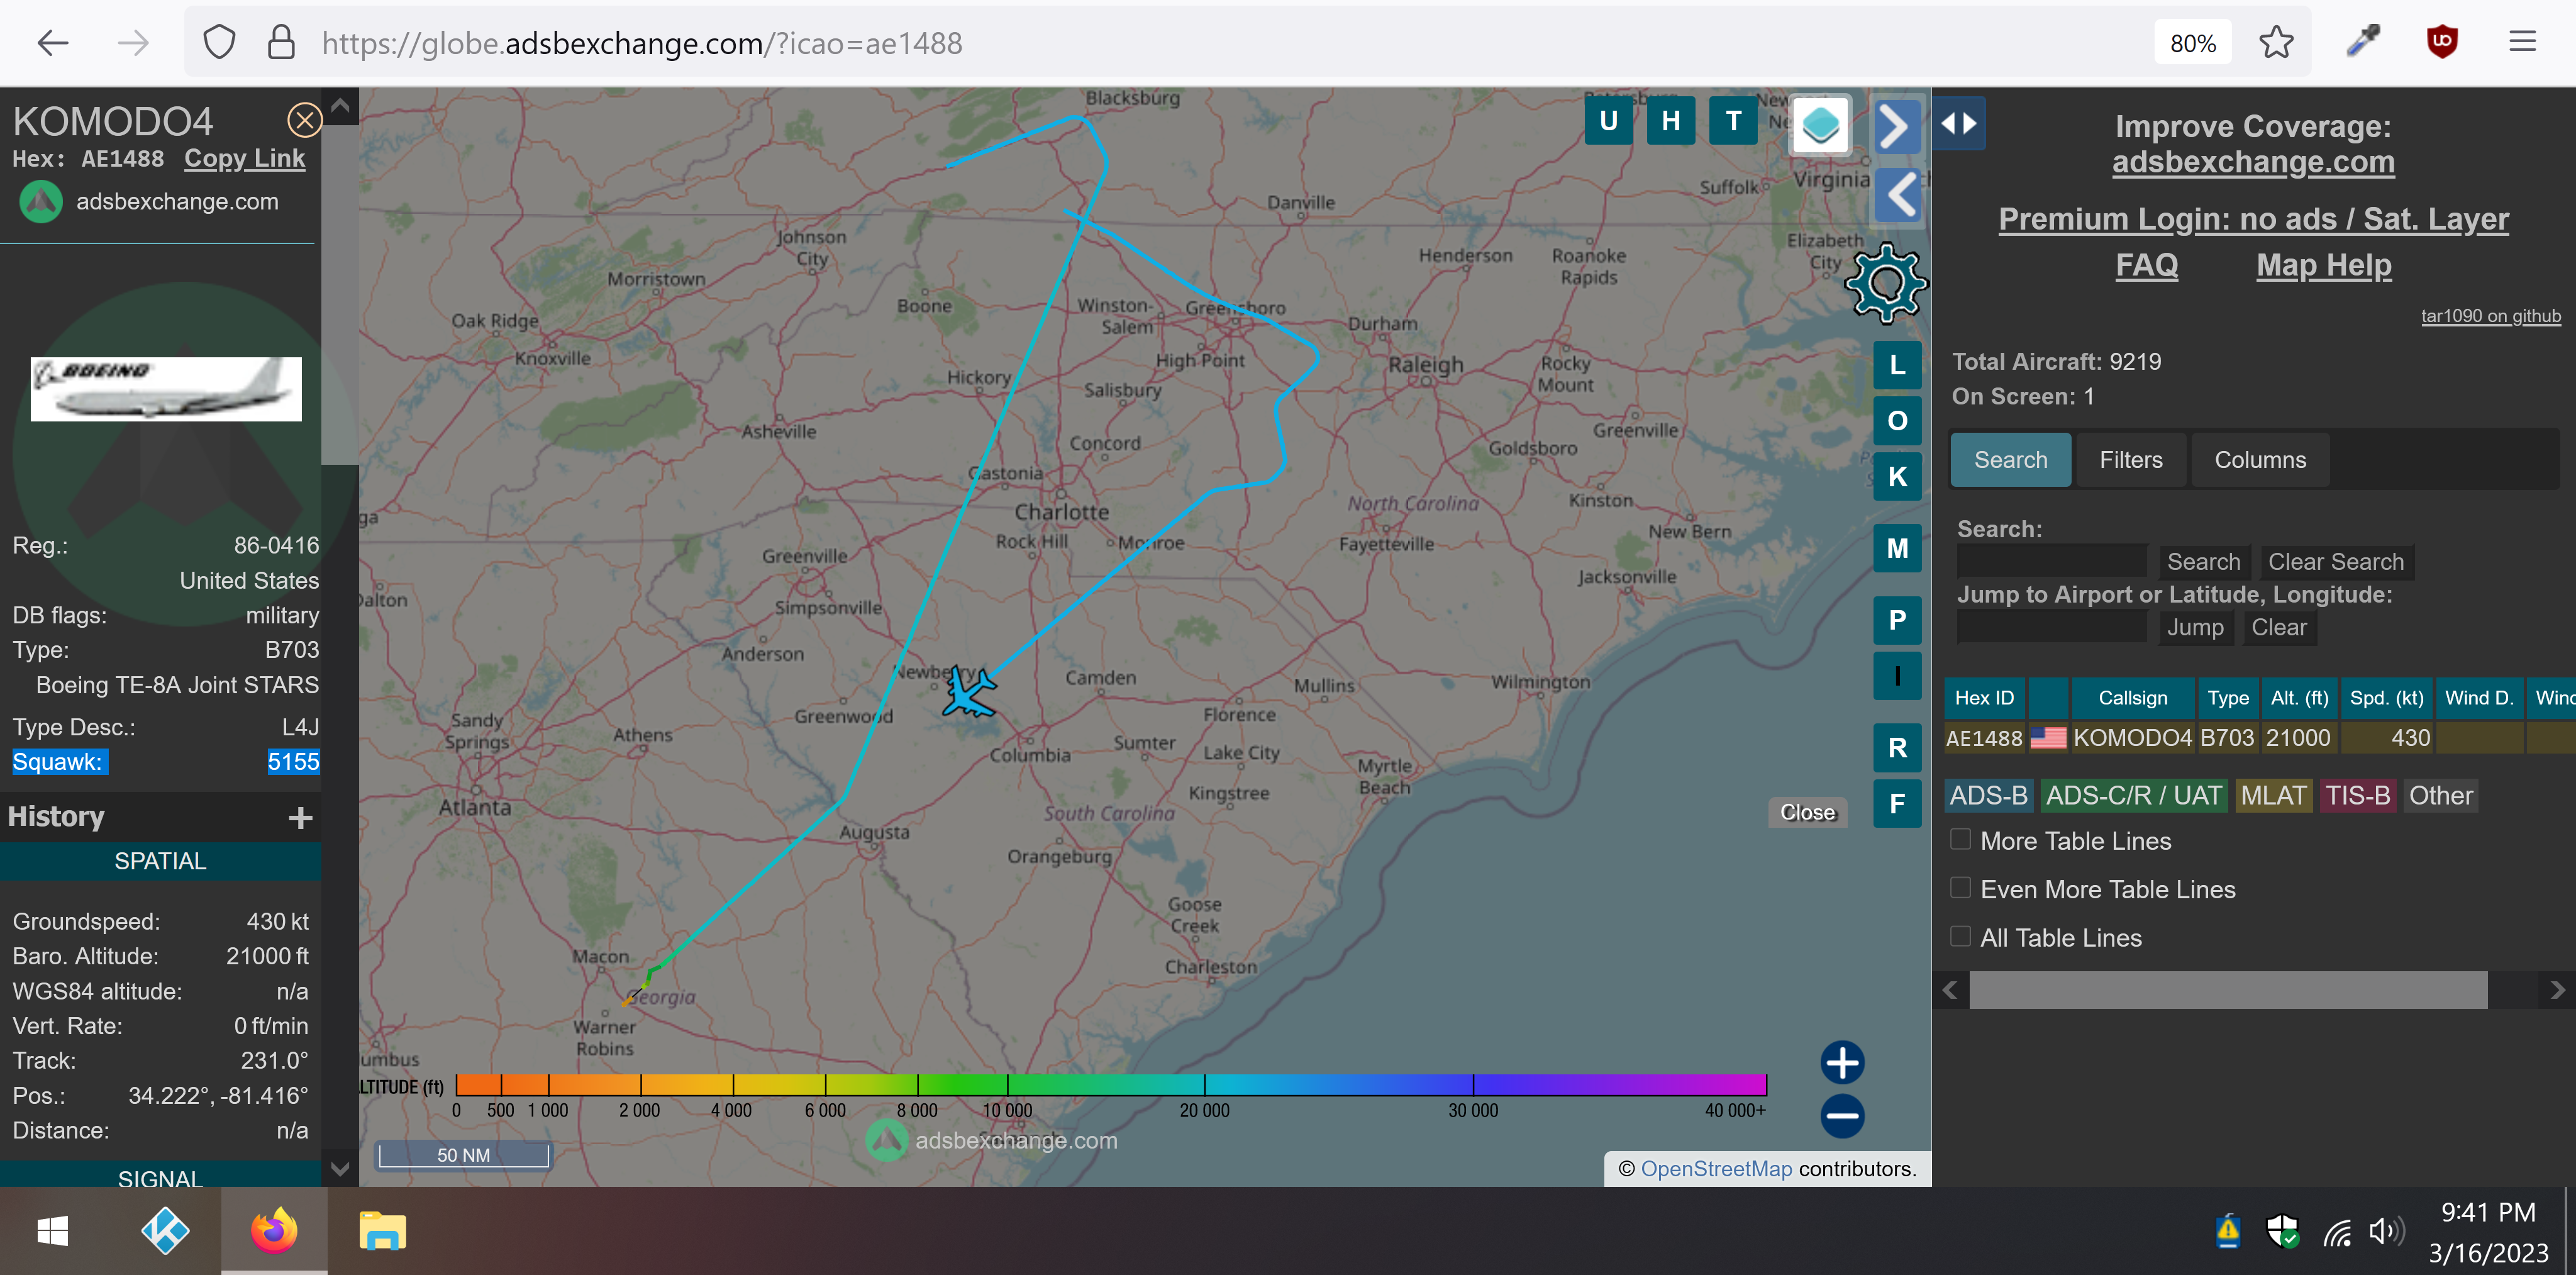Click the H map toggle button
This screenshot has height=1275, width=2576.
pos(1671,121)
